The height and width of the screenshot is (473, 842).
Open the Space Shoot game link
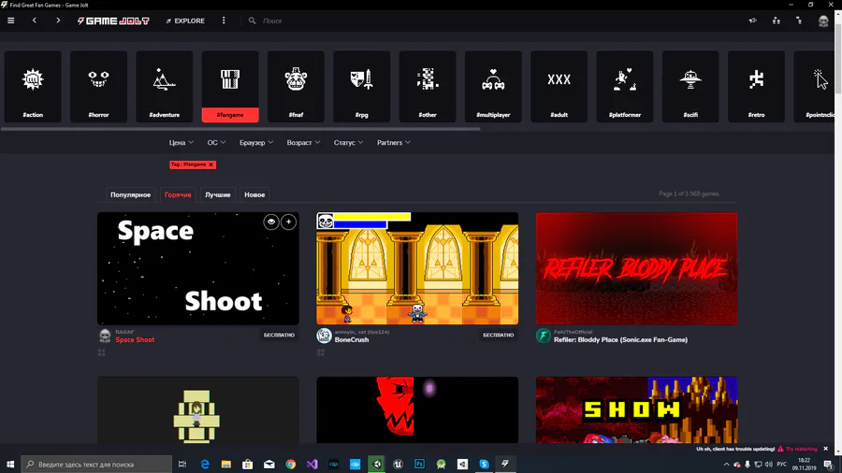tap(135, 339)
